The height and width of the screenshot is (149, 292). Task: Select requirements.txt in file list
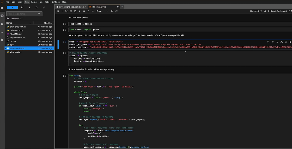tap(30, 38)
